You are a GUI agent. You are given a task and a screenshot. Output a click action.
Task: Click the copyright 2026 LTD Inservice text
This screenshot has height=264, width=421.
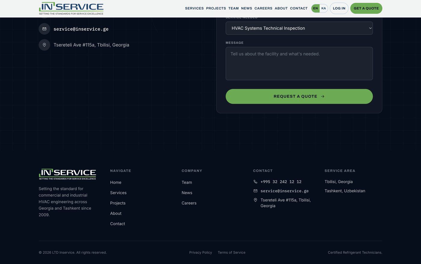pos(73,253)
